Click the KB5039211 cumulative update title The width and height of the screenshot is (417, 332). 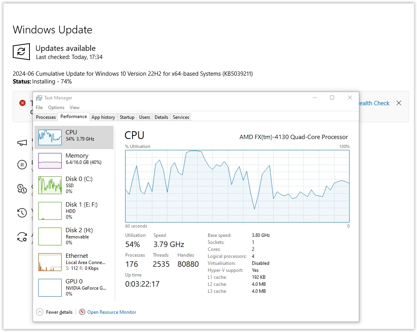tap(133, 73)
